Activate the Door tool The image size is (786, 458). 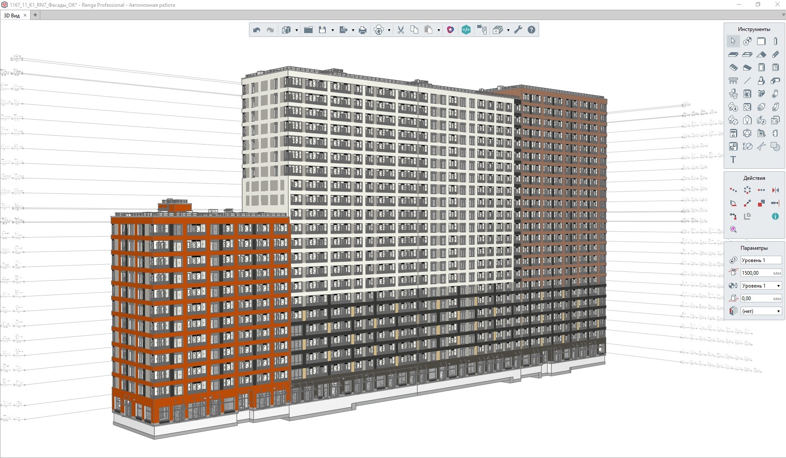(761, 67)
